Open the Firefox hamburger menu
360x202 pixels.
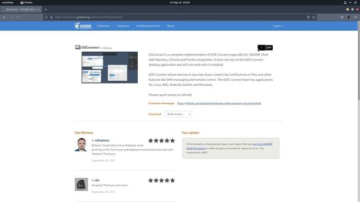tap(355, 17)
